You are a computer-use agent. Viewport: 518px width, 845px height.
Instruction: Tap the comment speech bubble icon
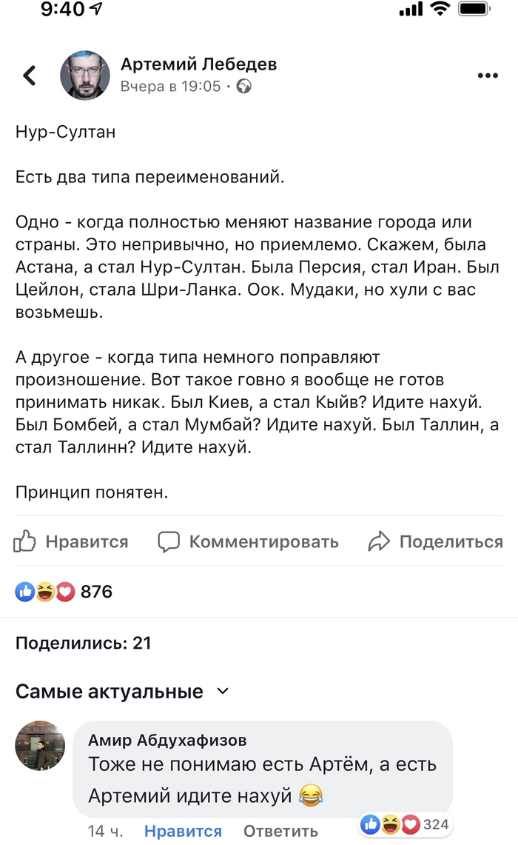[x=169, y=541]
